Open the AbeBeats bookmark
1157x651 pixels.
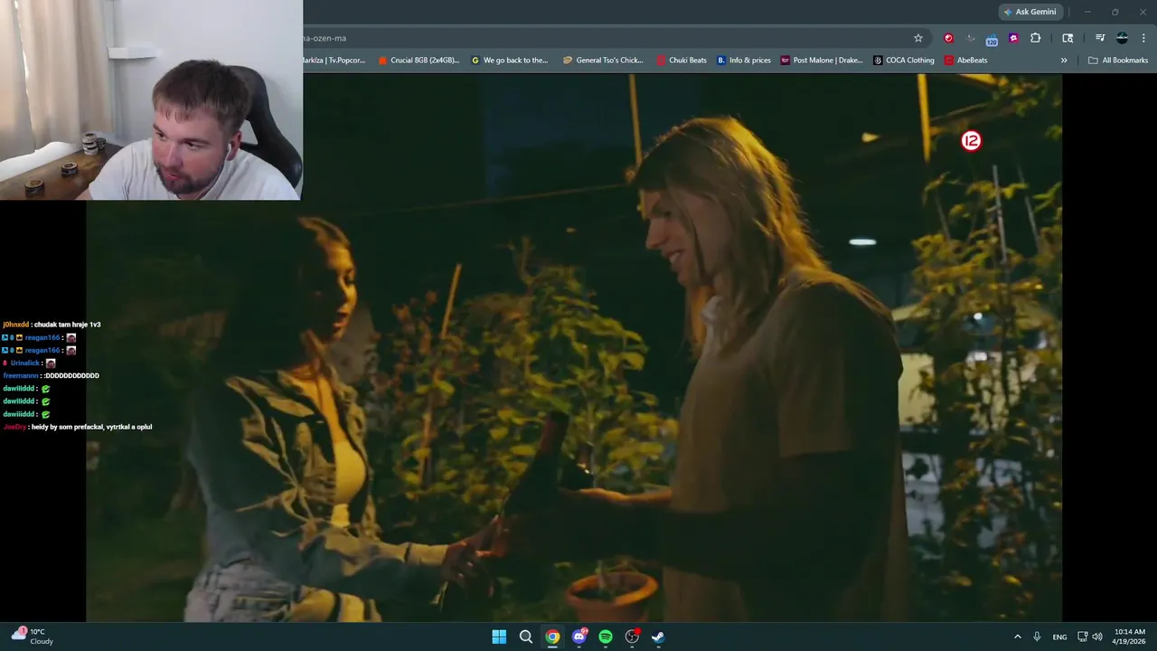(965, 61)
